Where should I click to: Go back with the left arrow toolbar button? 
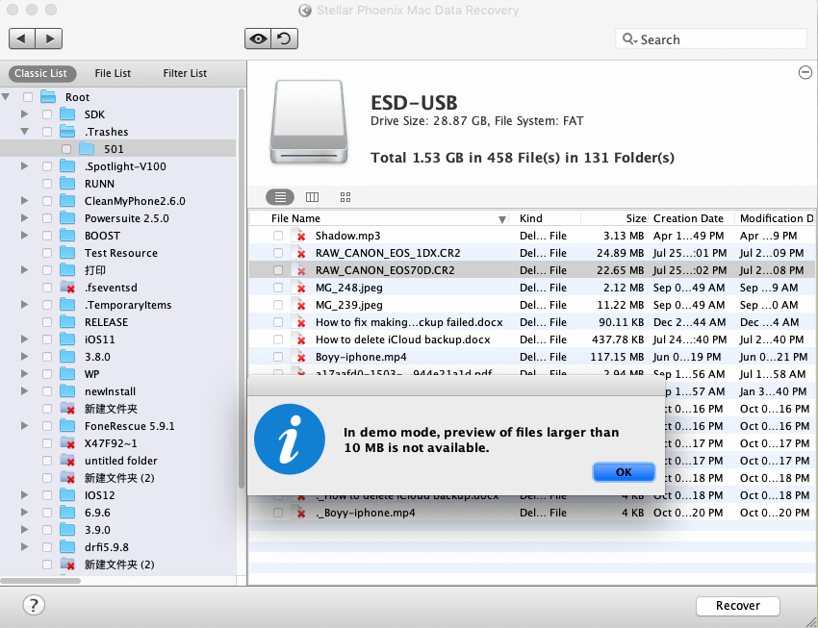click(22, 38)
